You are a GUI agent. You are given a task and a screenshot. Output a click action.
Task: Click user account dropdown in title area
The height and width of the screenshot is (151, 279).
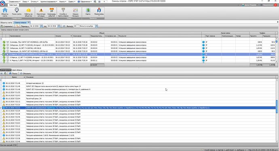click(250, 5)
